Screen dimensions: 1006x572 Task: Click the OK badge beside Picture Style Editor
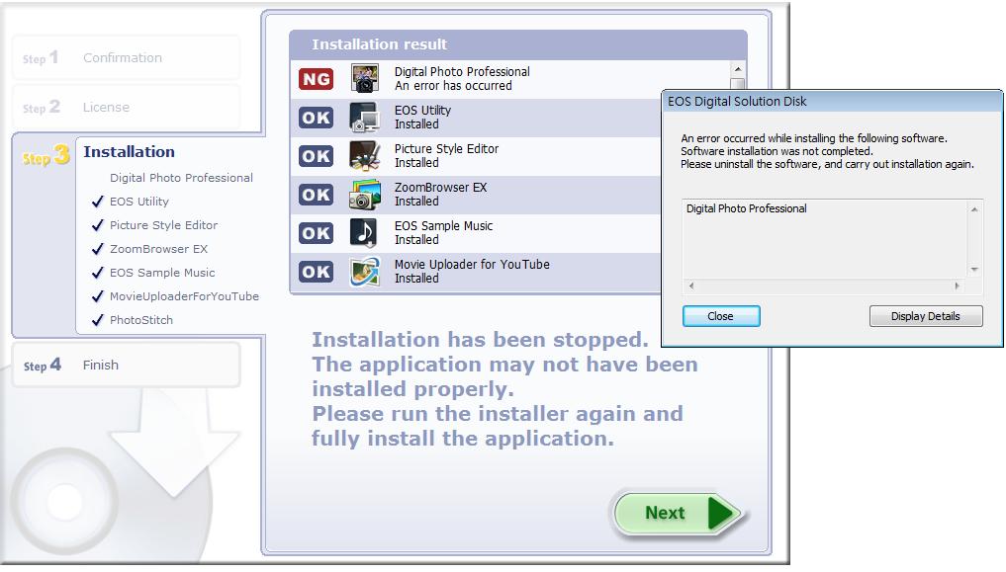click(316, 156)
